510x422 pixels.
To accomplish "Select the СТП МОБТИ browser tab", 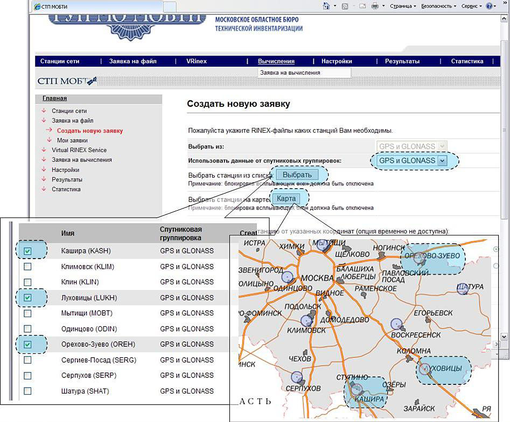I will [97, 6].
